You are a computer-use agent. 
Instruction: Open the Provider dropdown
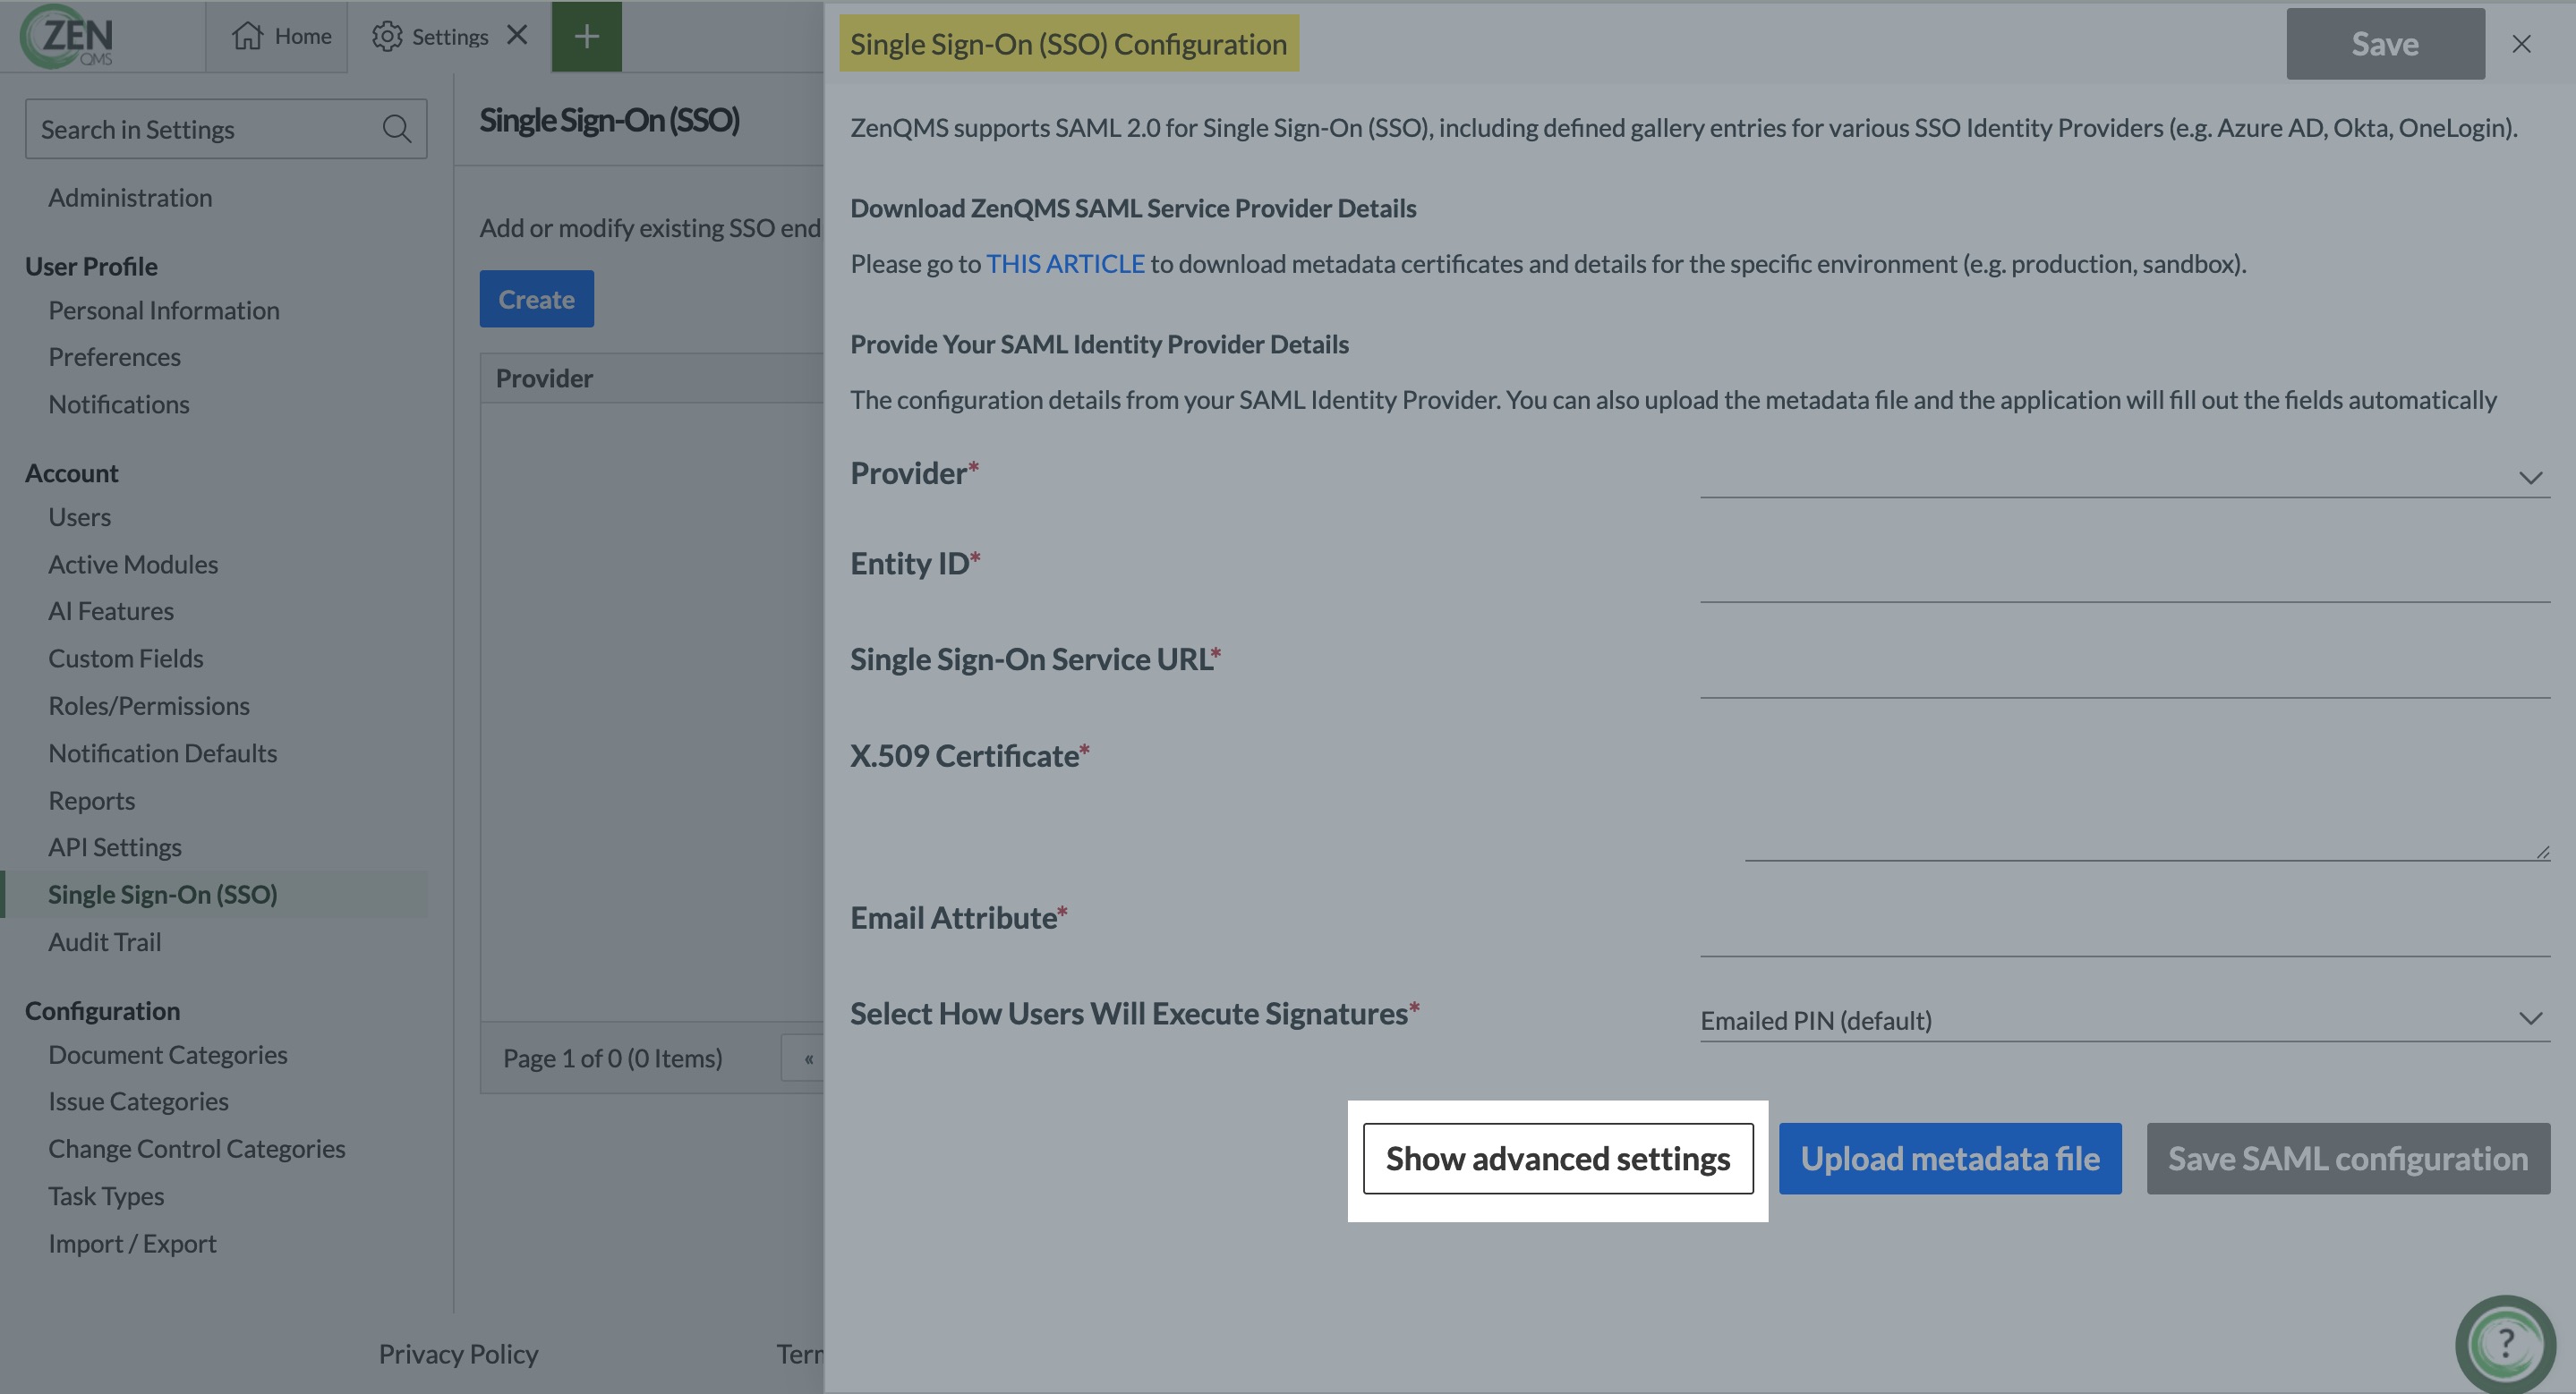[x=2125, y=476]
